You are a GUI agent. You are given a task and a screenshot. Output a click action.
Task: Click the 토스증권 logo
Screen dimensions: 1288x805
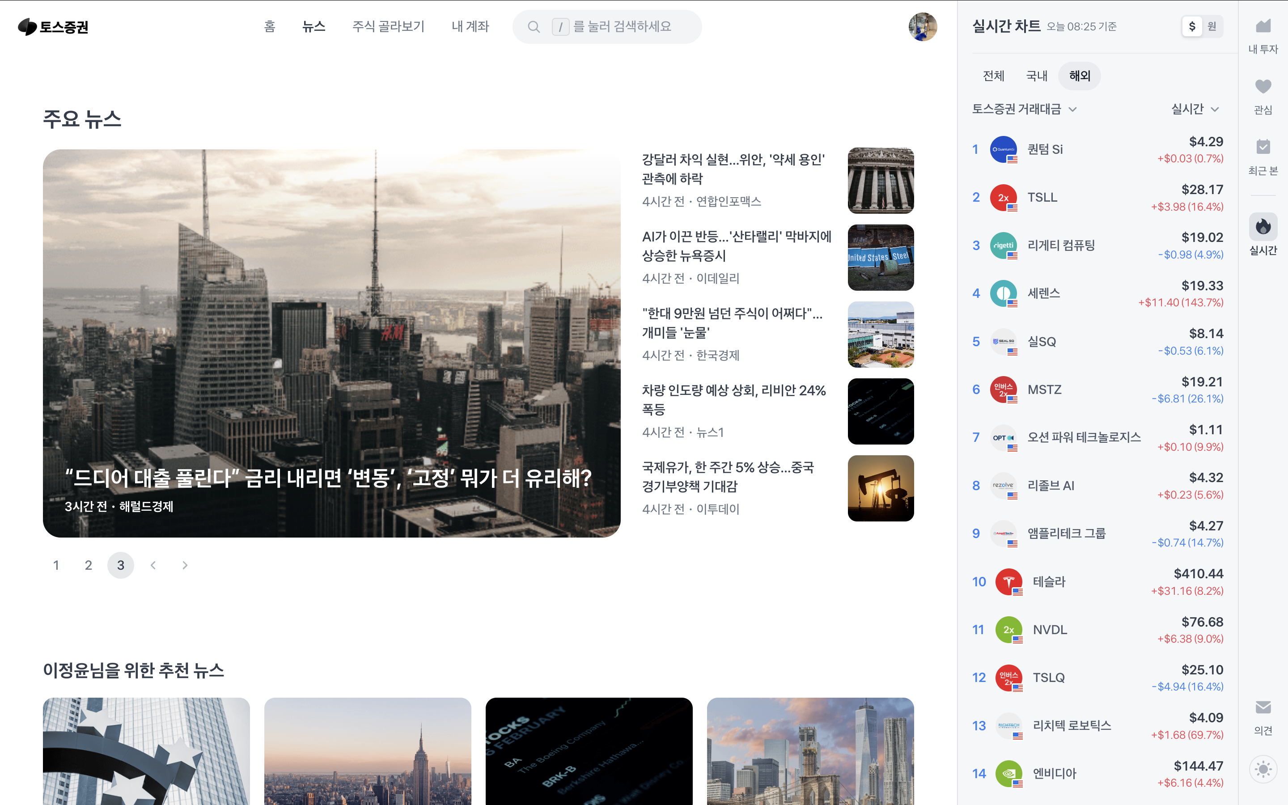coord(53,27)
